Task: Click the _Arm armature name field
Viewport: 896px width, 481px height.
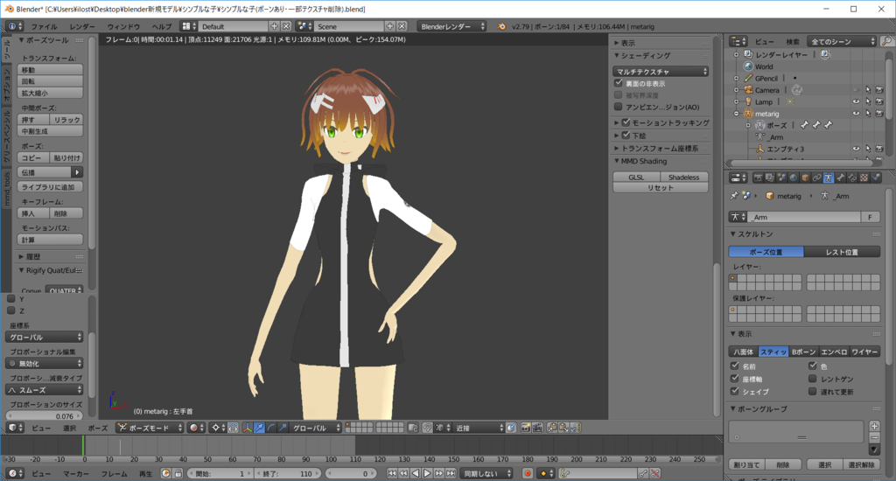Action: click(x=805, y=217)
